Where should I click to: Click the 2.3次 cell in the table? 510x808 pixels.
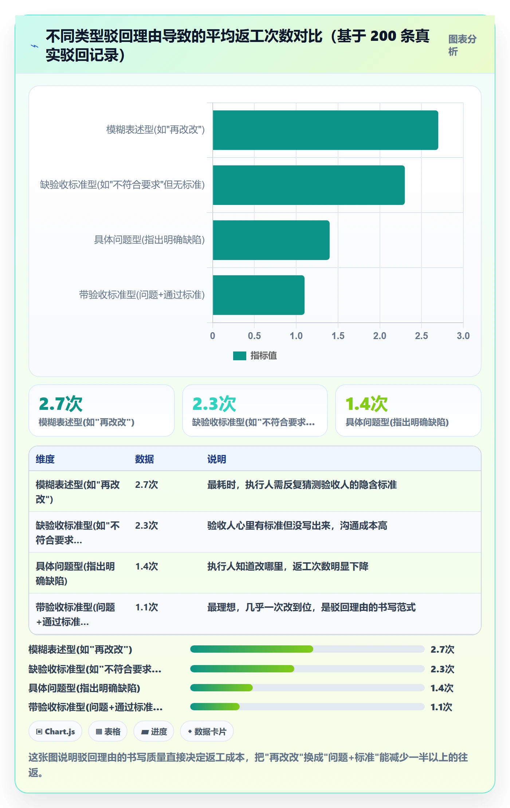click(x=147, y=525)
